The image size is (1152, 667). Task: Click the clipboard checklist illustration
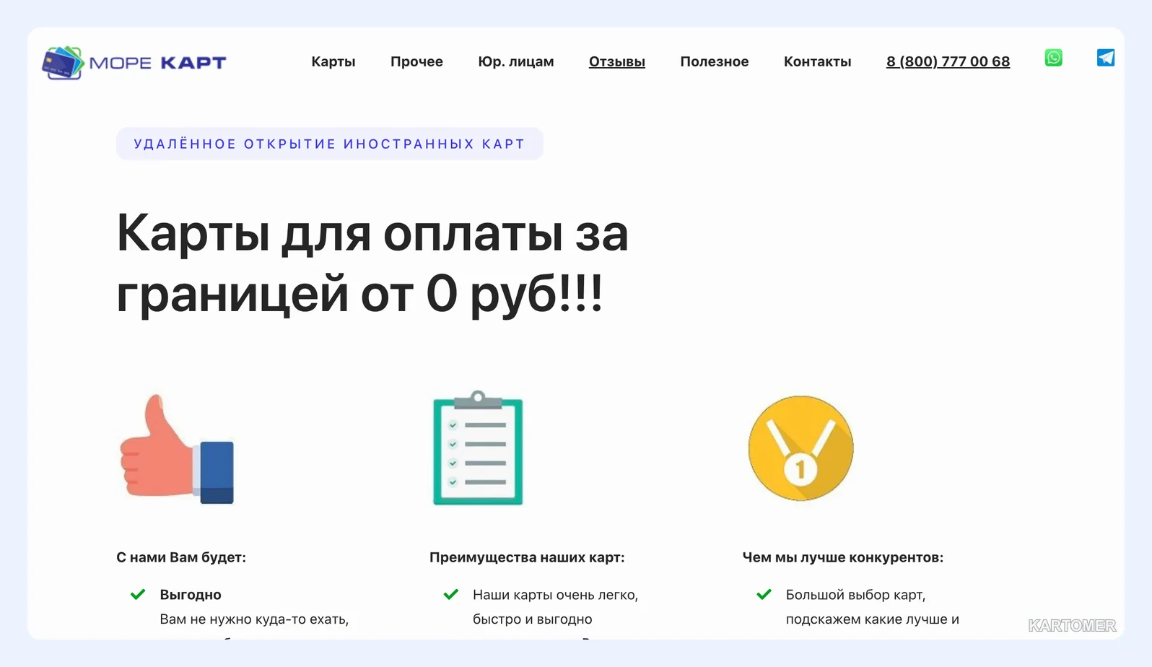click(x=478, y=448)
